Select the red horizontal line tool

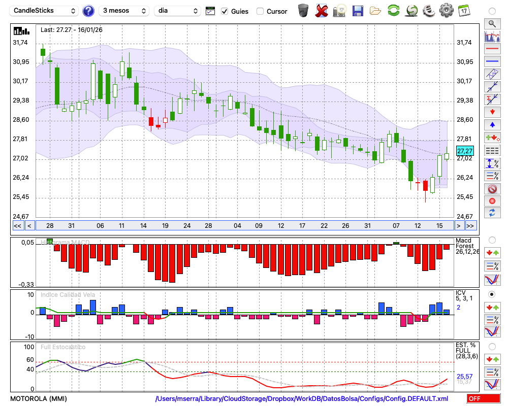tap(492, 49)
